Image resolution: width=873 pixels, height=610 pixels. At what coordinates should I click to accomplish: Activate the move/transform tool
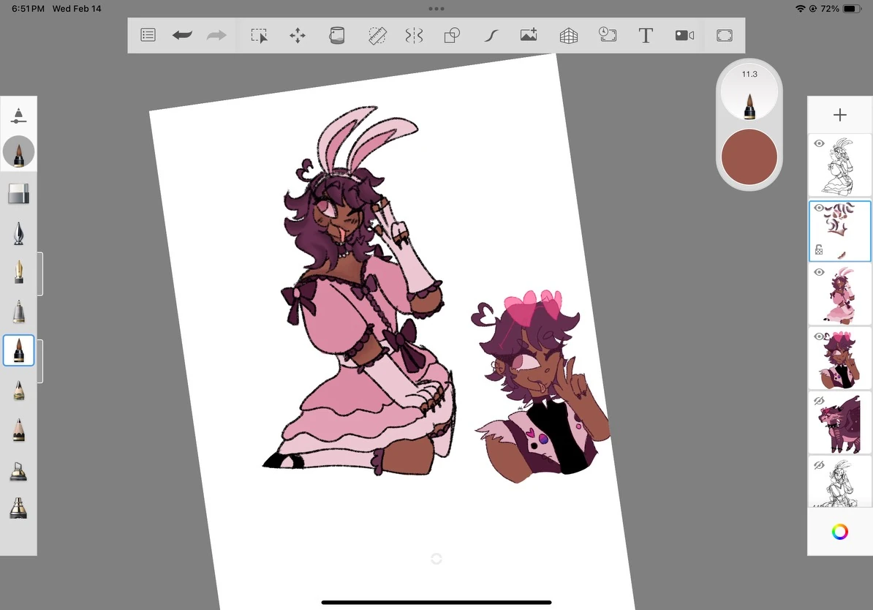[x=298, y=34]
